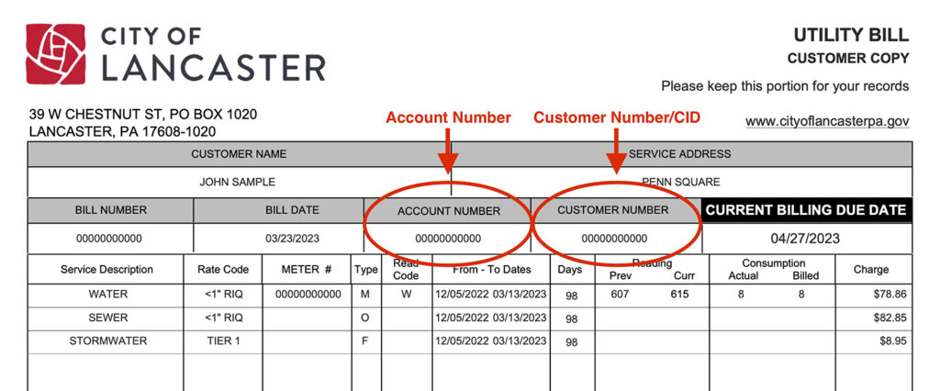Click the SEWER service row label
This screenshot has width=940, height=391.
coord(108,318)
